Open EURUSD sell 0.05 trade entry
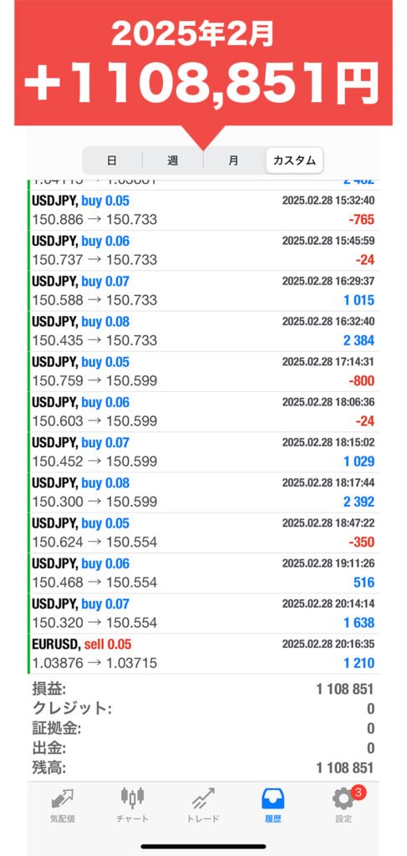Viewport: 407px width, 856px height. pyautogui.click(x=203, y=654)
